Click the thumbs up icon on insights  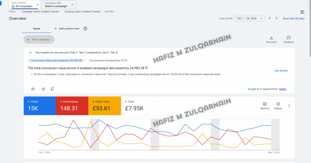point(33,89)
